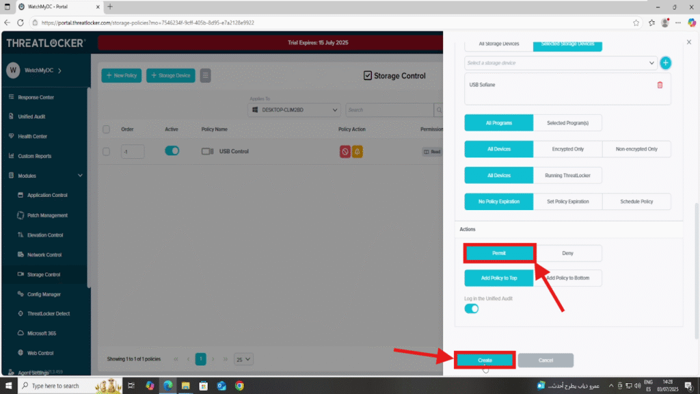Toggle Log in the Unified Audit switch

pos(472,308)
